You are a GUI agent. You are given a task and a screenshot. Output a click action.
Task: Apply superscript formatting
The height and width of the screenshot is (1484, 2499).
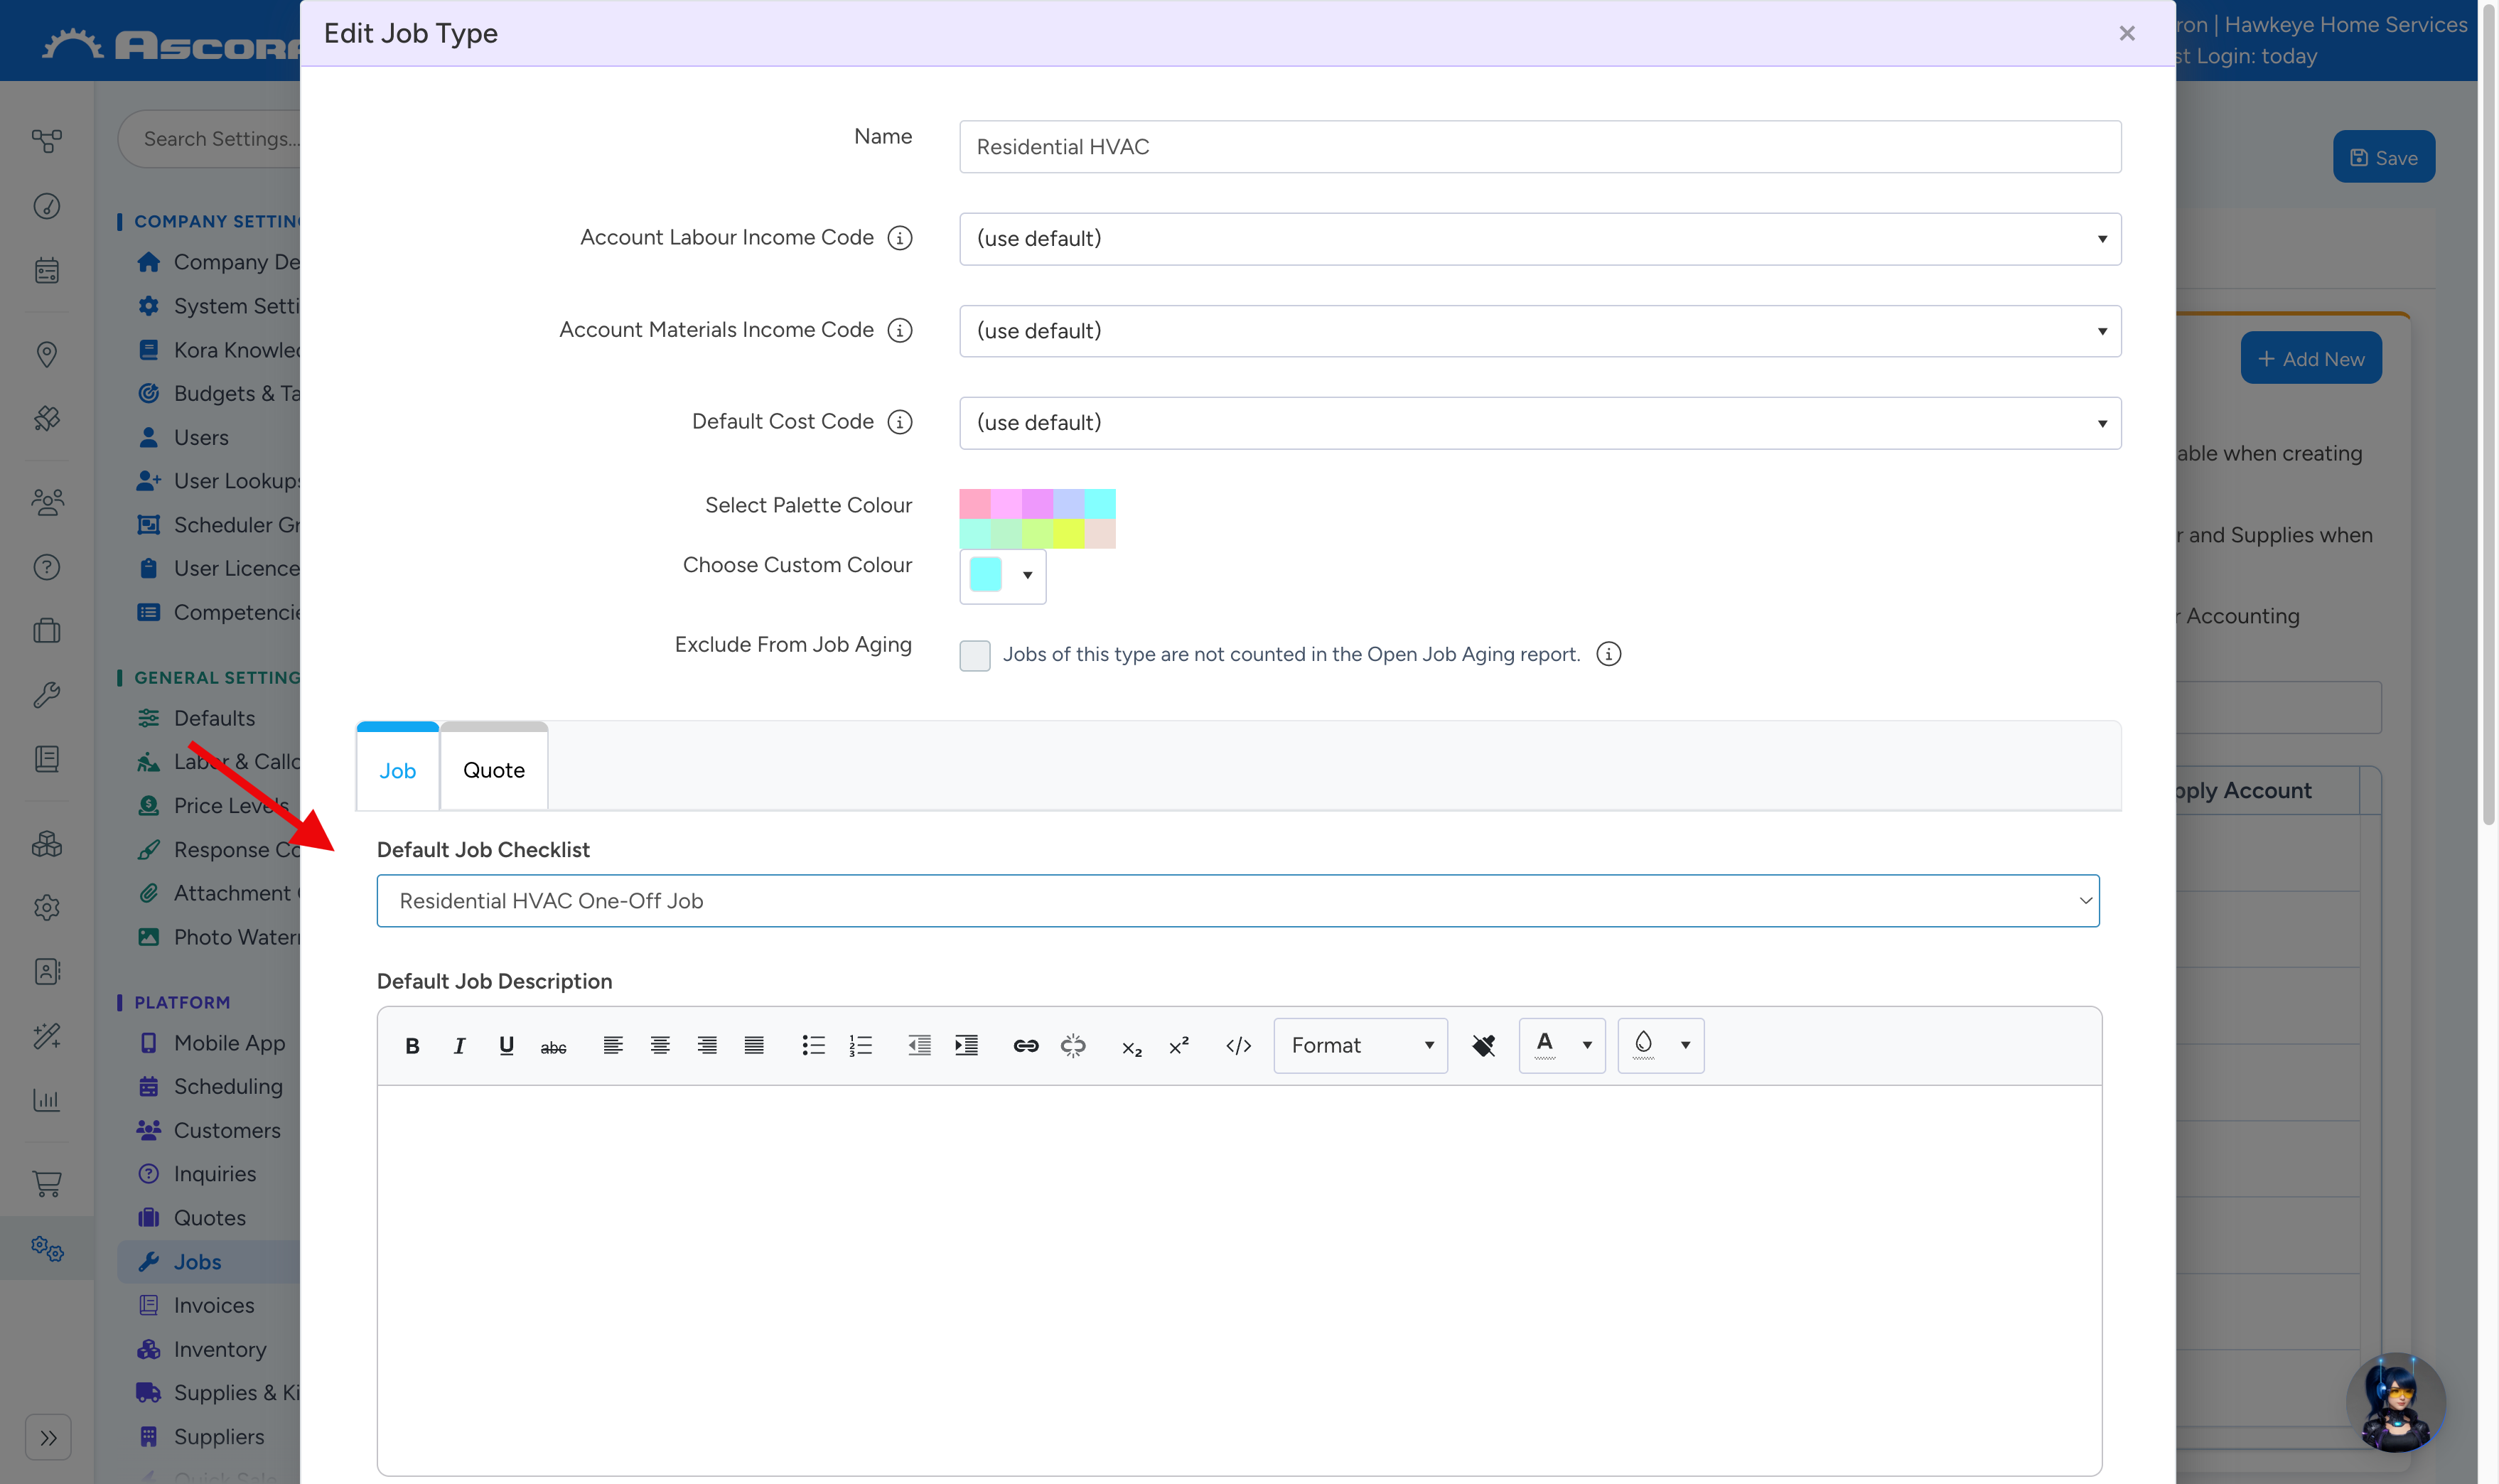(1179, 1046)
